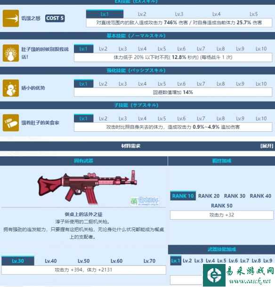Expand the material requirements section
The width and height of the screenshot is (275, 287).
[267, 146]
